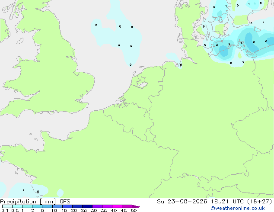Image resolution: width=274 pixels, height=212 pixels.
Task: Select the 30–35 mm violet legend box
Action: click(97, 206)
